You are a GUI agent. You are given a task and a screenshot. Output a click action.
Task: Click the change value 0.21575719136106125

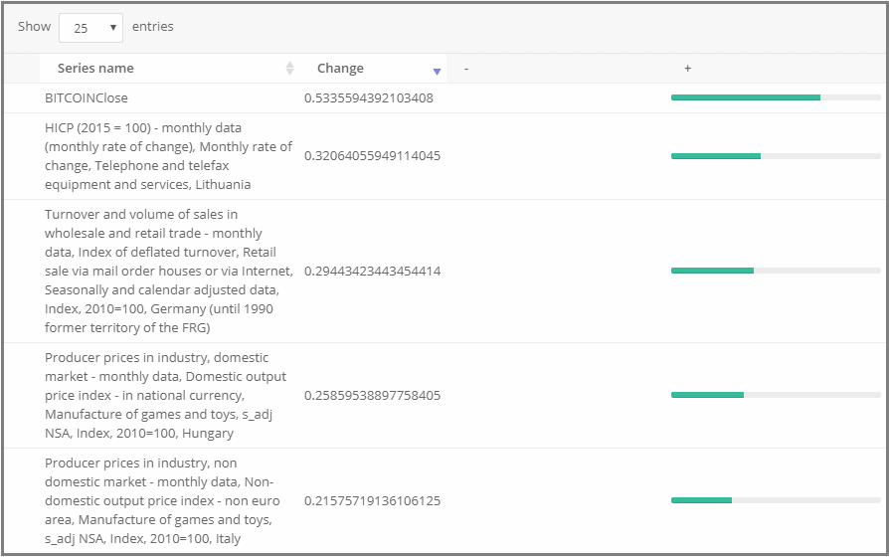[372, 500]
